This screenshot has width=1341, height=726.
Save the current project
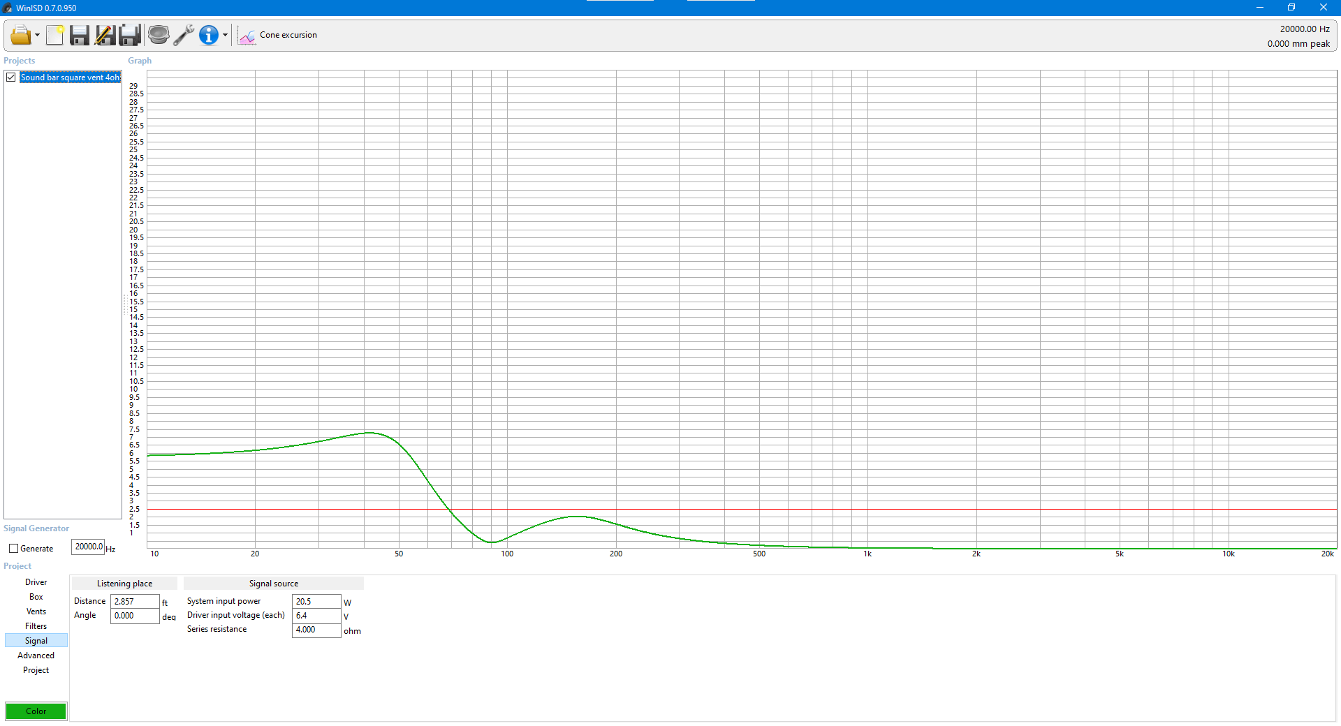(80, 35)
